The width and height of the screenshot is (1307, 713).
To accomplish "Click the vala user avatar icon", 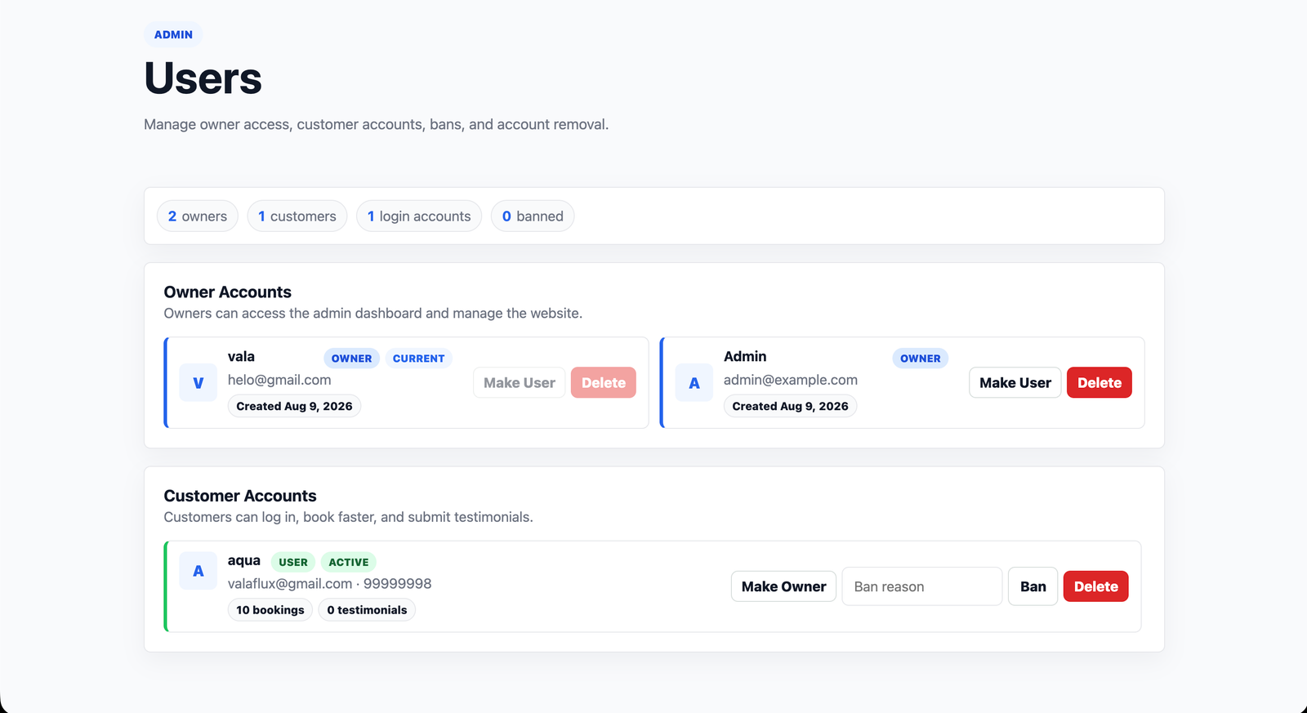I will point(198,382).
